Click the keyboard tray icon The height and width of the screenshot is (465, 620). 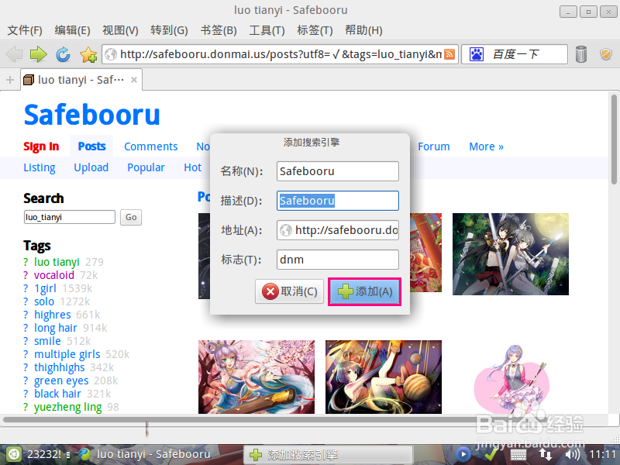(518, 455)
